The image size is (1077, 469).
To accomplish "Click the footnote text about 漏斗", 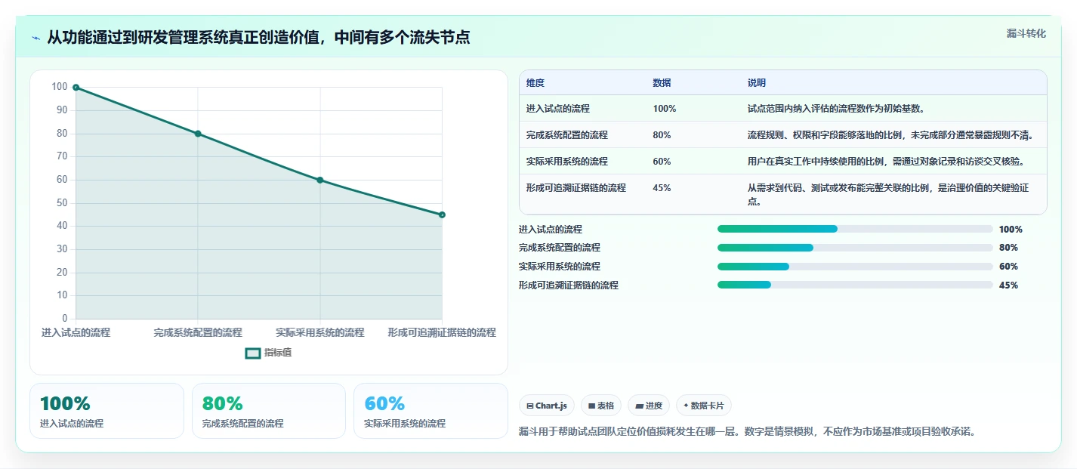I will (x=747, y=432).
